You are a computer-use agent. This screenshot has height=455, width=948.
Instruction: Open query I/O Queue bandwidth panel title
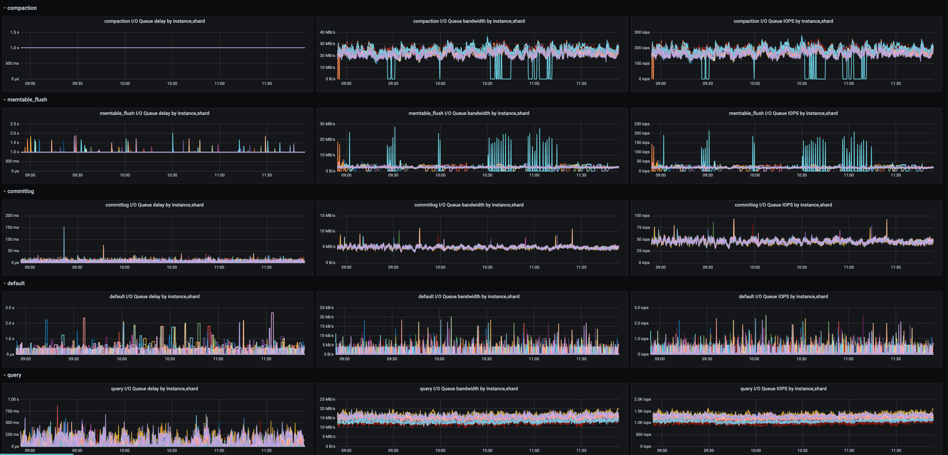point(469,389)
